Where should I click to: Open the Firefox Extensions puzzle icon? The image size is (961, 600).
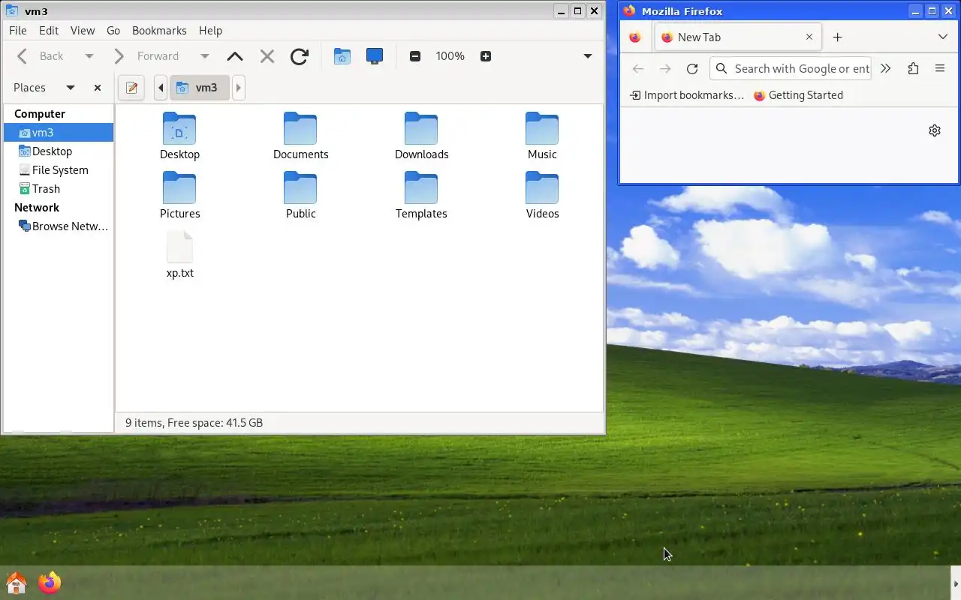913,69
